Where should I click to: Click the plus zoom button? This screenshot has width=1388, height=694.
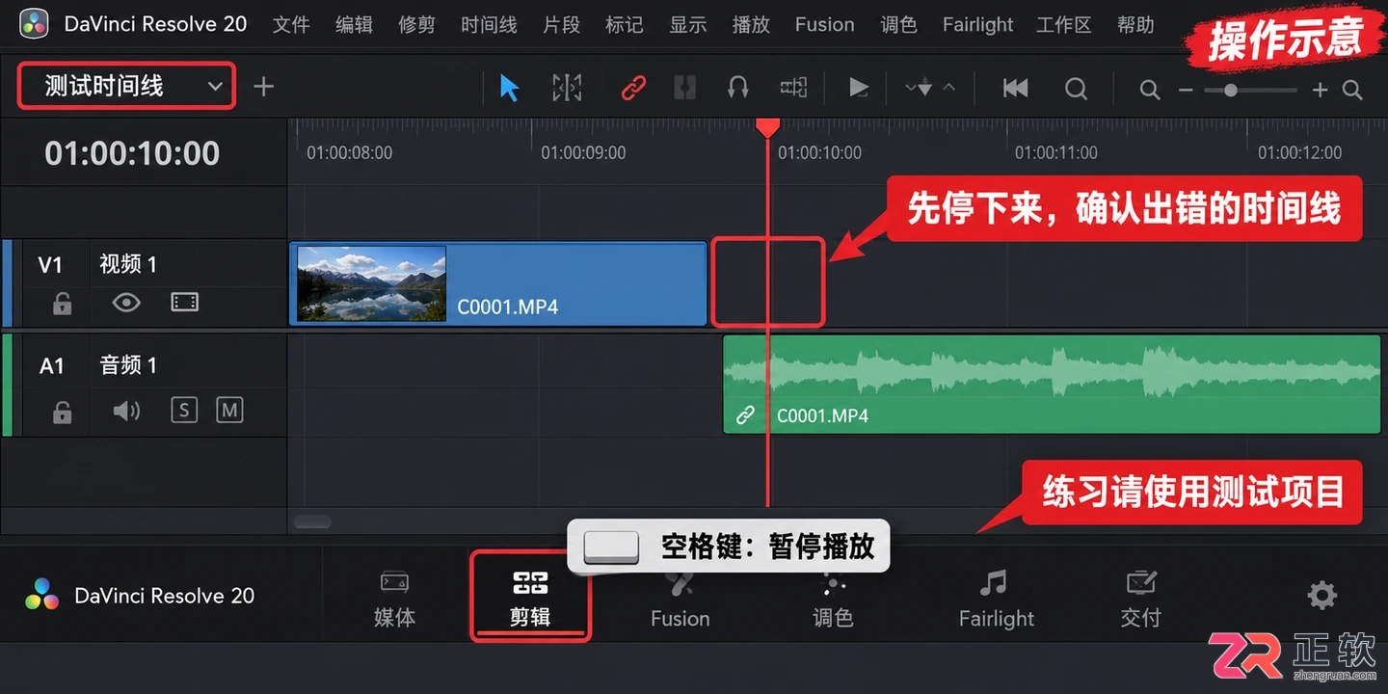pos(1320,90)
